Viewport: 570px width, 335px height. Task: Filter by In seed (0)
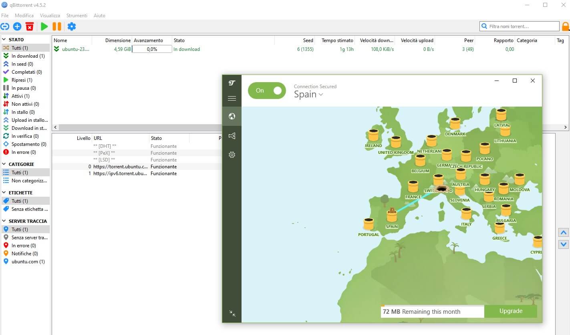[25, 64]
